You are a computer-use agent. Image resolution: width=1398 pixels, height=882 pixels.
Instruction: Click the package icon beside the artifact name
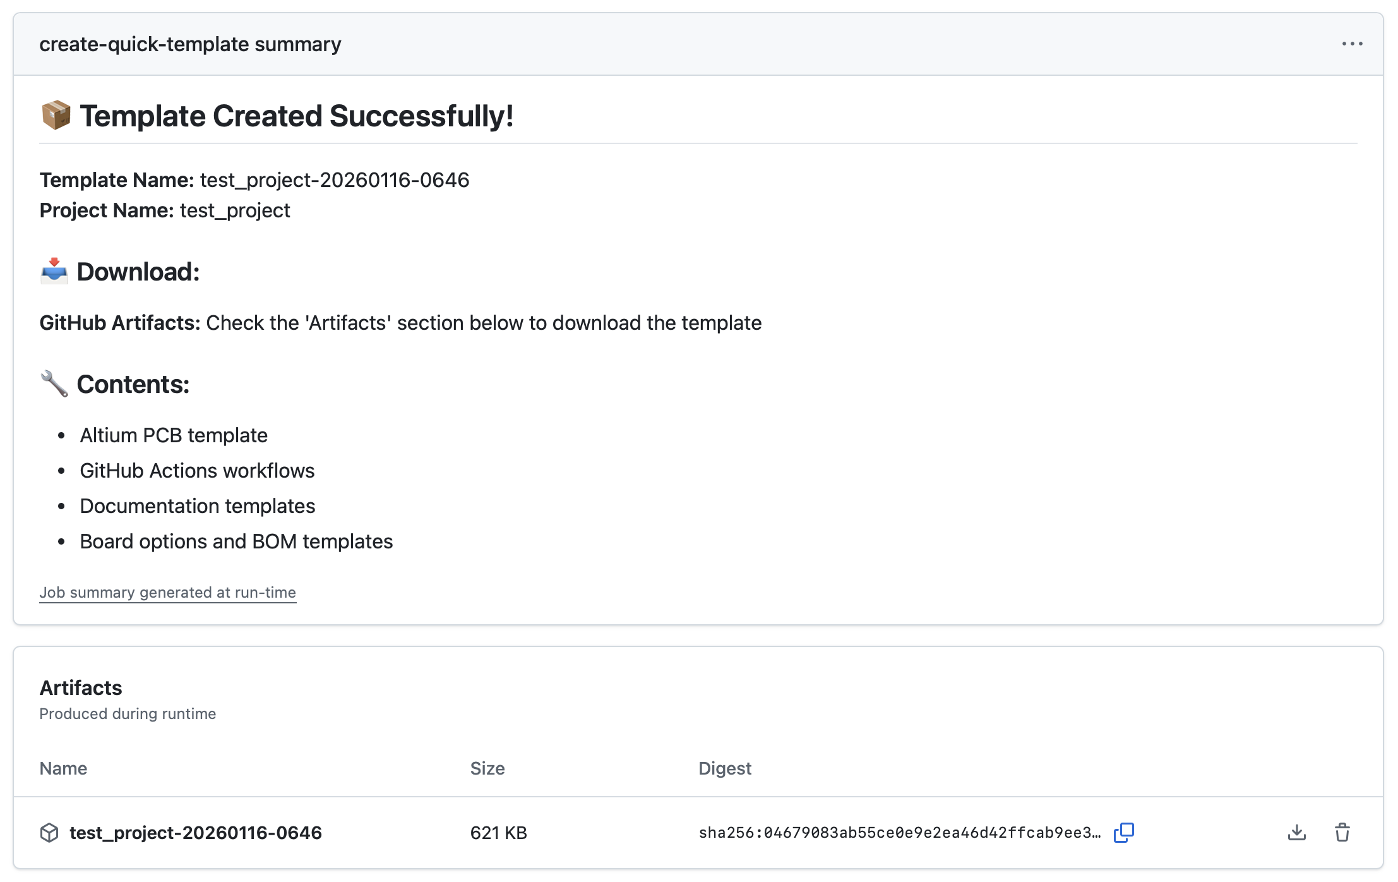click(x=49, y=833)
